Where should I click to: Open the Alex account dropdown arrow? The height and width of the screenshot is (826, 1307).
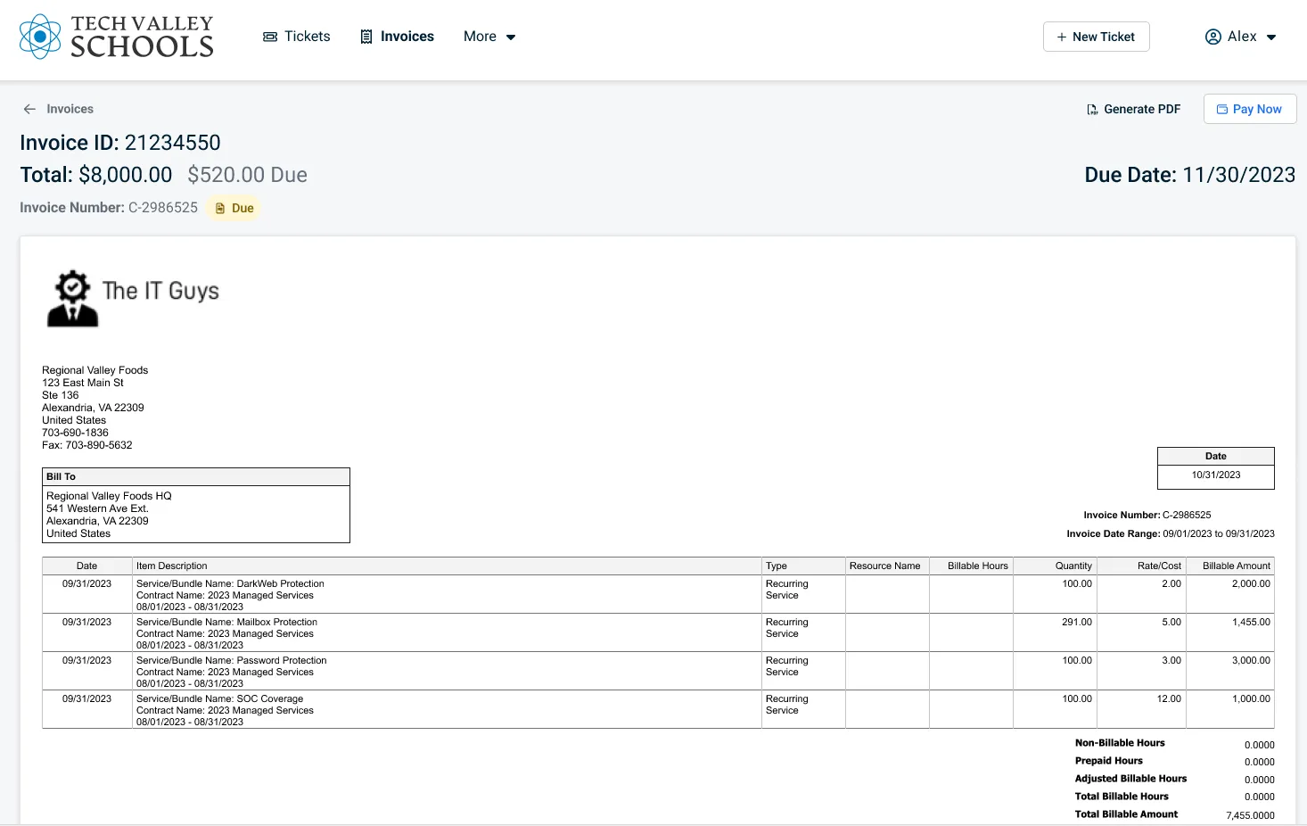pyautogui.click(x=1271, y=37)
